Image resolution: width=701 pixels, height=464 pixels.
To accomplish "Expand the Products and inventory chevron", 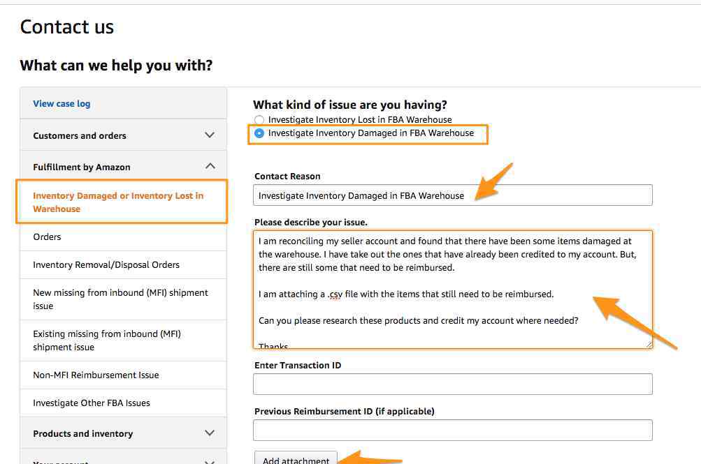I will click(209, 433).
